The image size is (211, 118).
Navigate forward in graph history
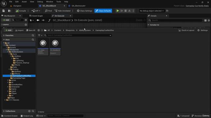click(x=43, y=20)
